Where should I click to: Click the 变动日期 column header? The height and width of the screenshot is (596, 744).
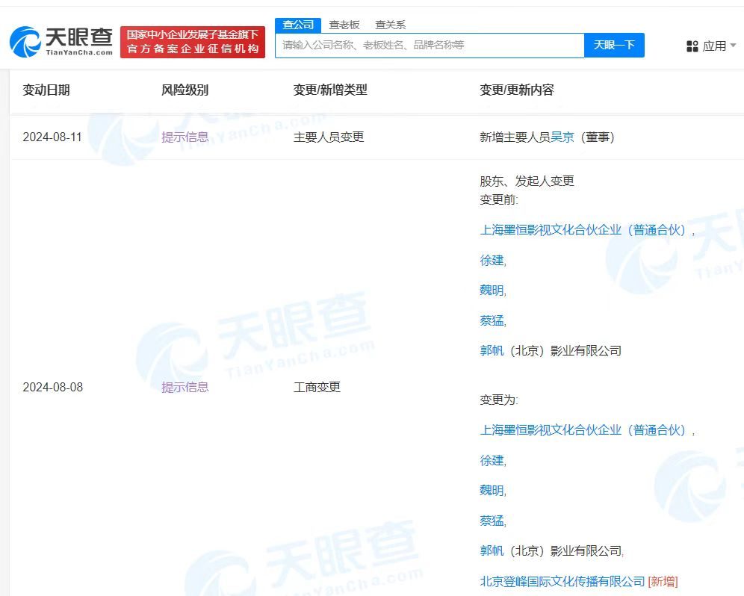click(46, 90)
